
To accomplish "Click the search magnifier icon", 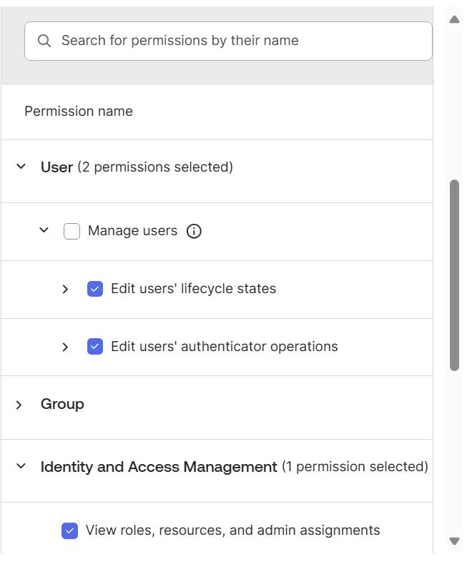I will tap(44, 41).
